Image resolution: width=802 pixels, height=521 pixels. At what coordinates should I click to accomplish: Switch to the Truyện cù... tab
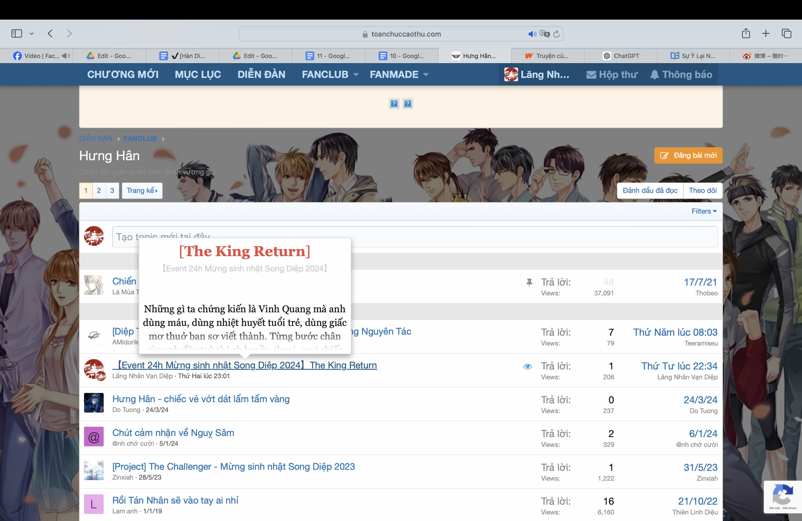(548, 55)
